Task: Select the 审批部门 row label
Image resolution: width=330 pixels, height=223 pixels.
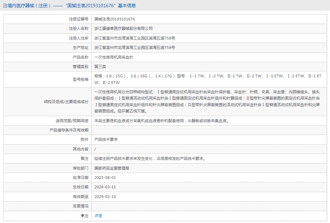Action: pos(81,168)
